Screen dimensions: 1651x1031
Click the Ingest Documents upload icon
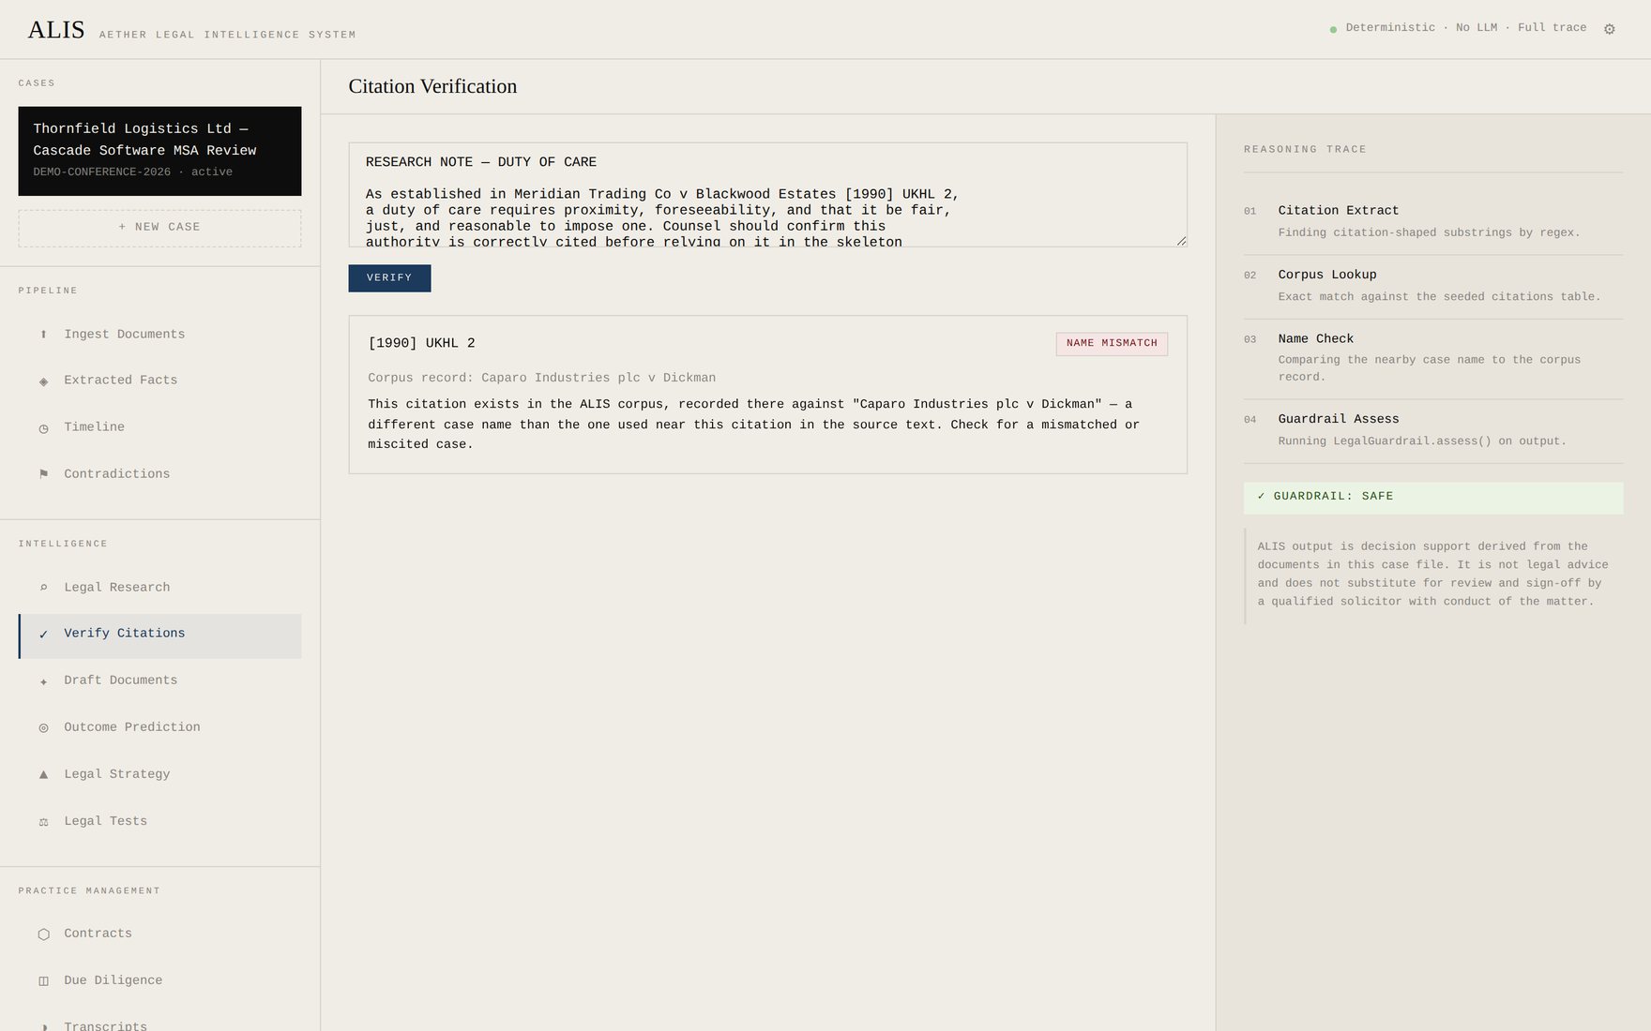(43, 335)
